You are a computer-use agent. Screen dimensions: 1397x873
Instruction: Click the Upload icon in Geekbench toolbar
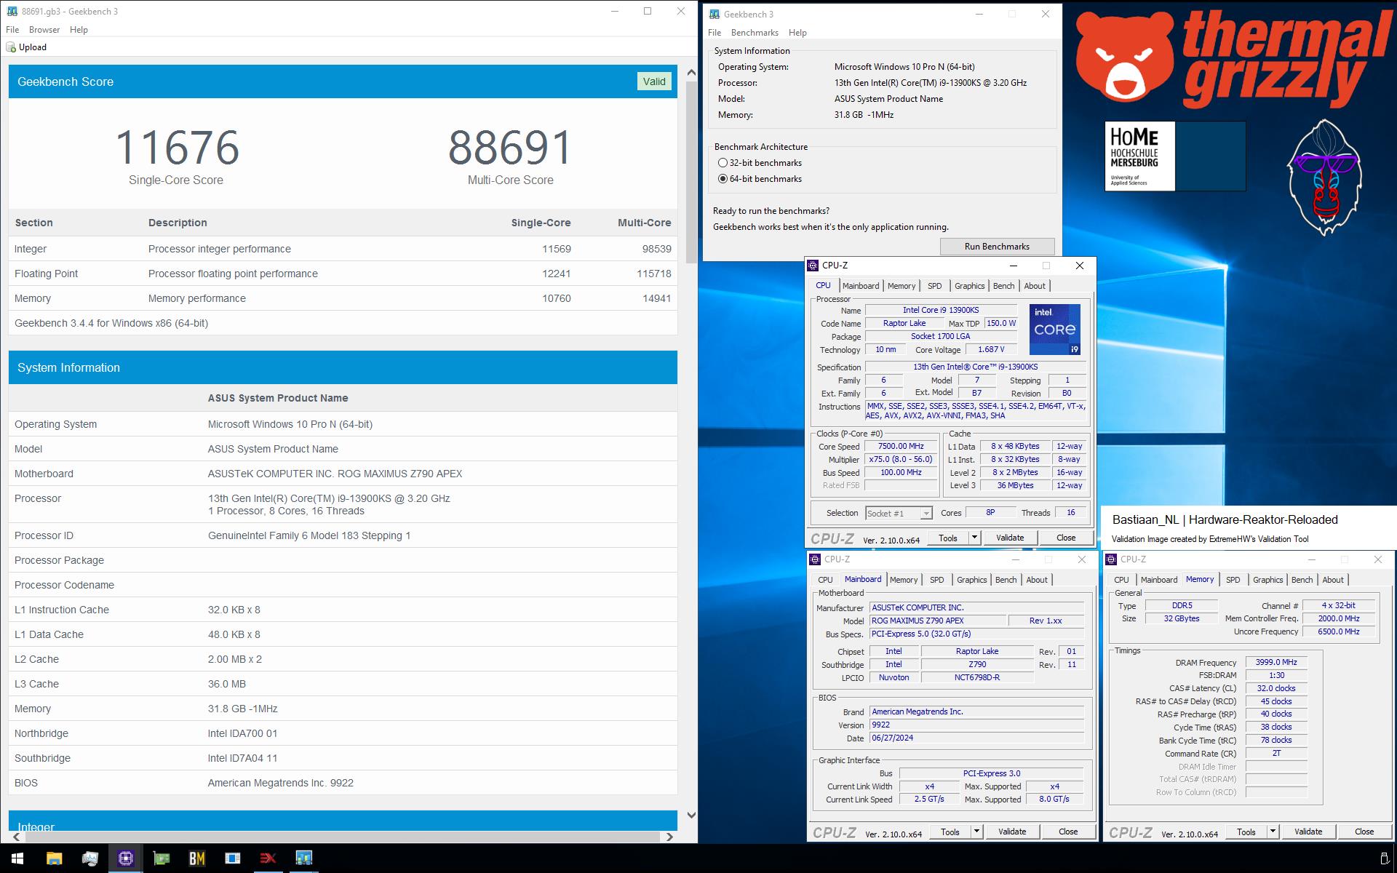click(11, 47)
